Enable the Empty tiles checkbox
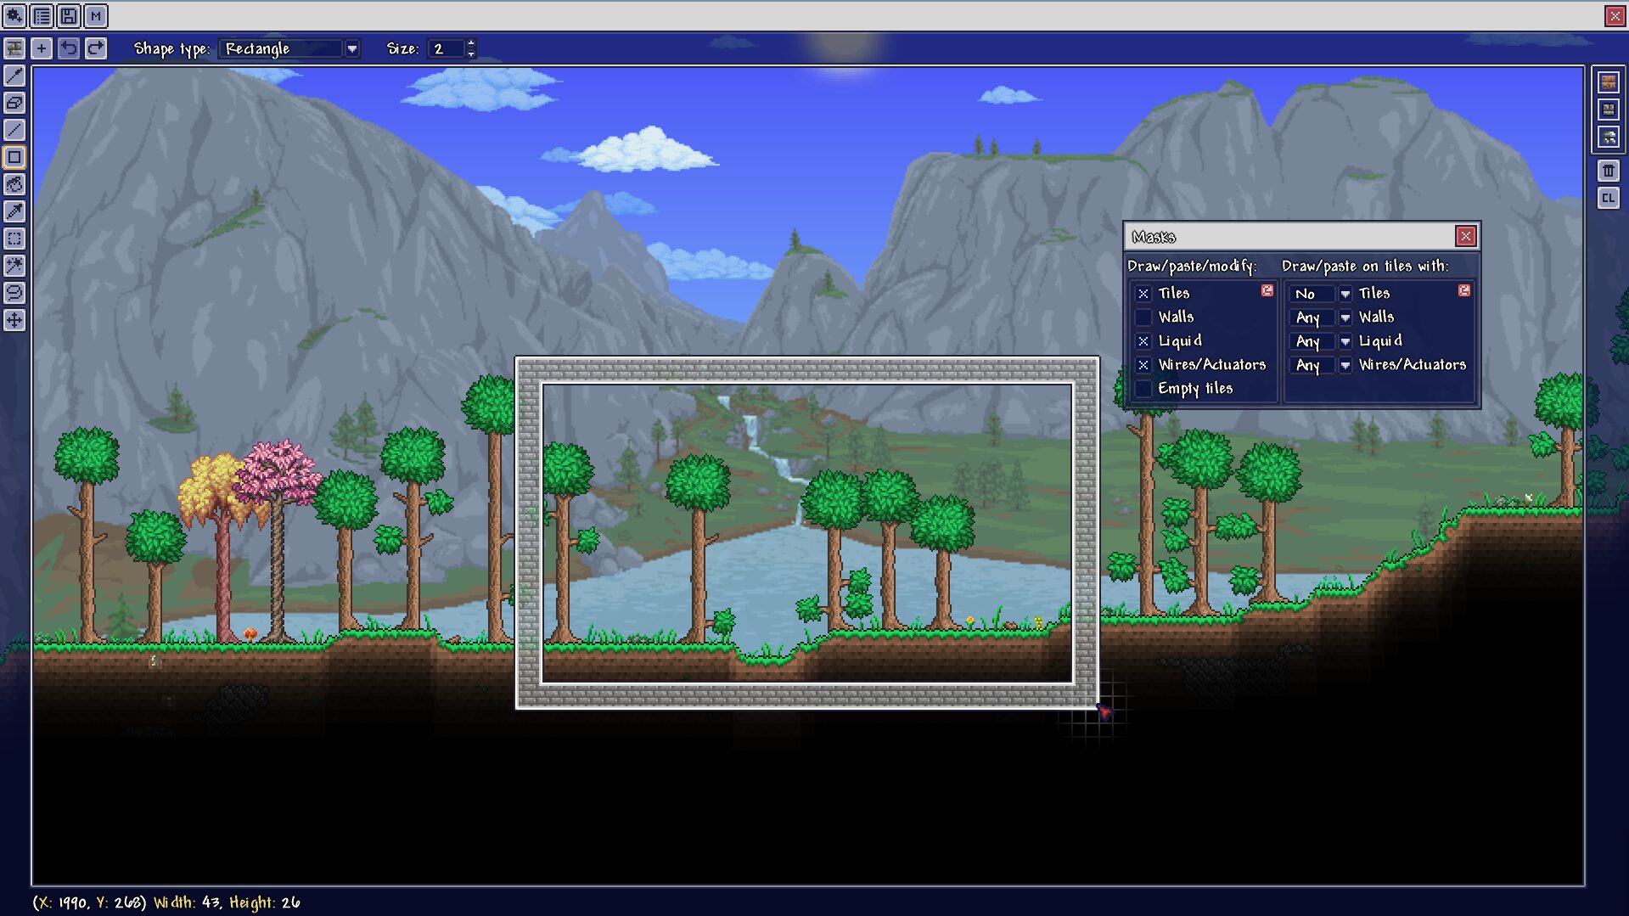This screenshot has height=916, width=1629. tap(1143, 389)
